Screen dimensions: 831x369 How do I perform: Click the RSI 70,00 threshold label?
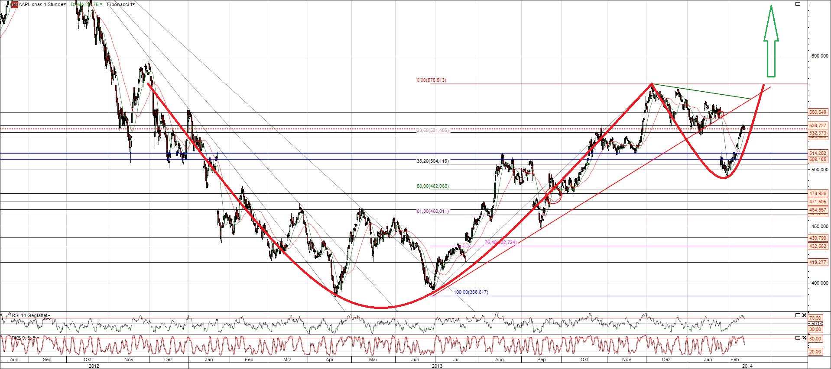[815, 318]
